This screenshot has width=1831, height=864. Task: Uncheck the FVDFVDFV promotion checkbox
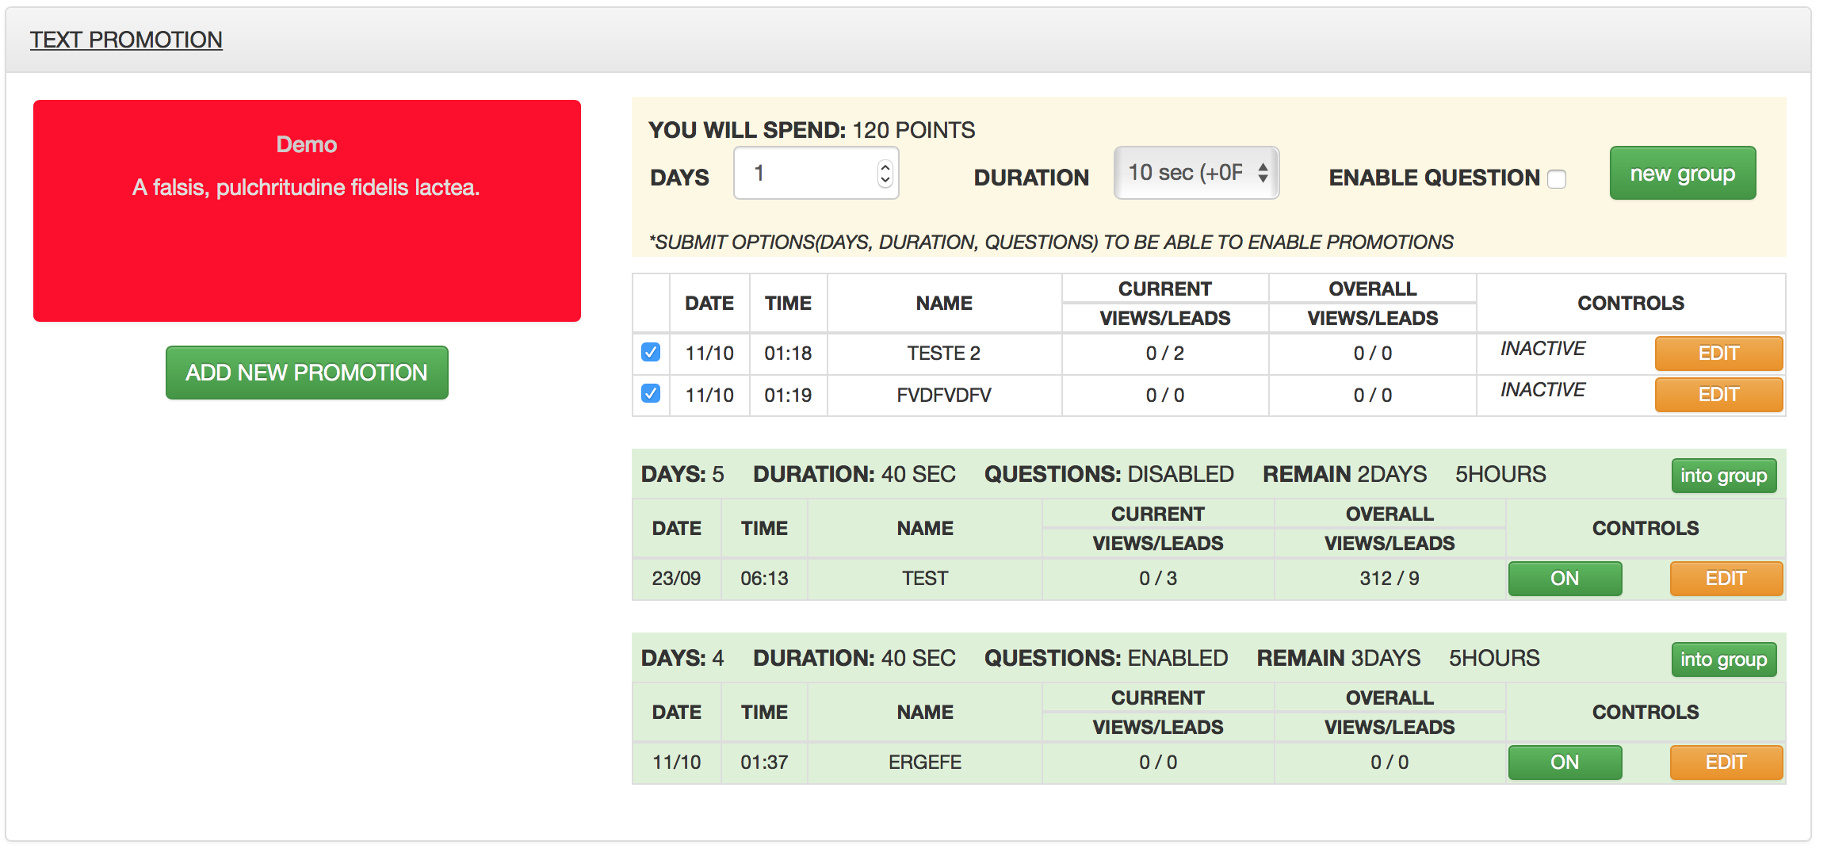[x=651, y=393]
